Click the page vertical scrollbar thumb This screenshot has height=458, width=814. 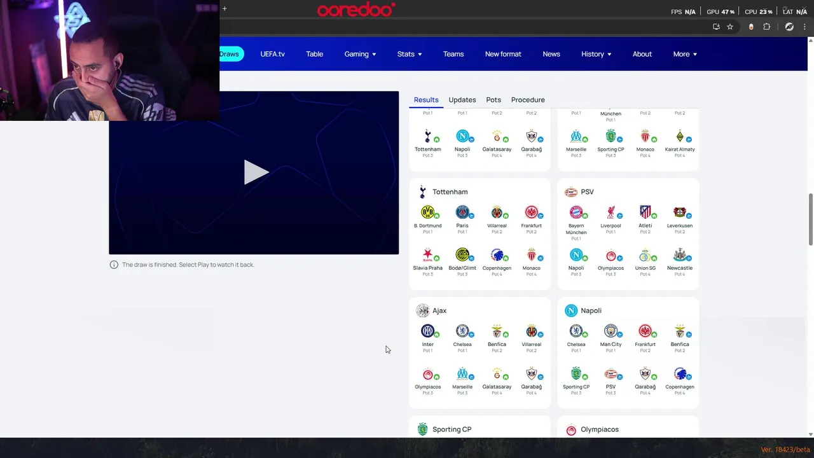click(810, 219)
